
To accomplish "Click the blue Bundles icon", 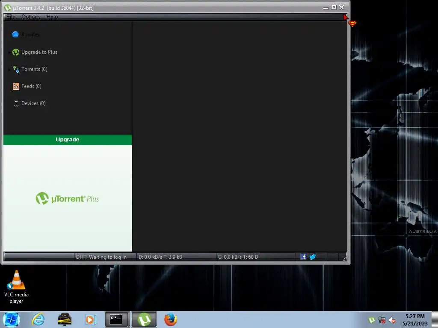I will click(15, 35).
